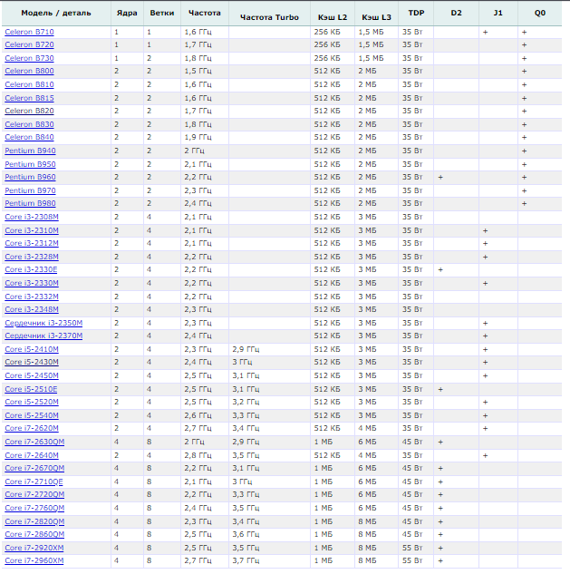Open the Core i7-2820QM link
This screenshot has height=574, width=570.
(x=34, y=522)
